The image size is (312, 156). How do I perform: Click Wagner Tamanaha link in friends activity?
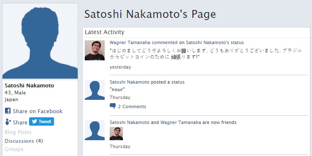click(181, 122)
